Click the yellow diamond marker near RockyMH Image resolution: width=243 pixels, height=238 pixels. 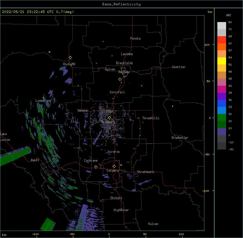(70, 58)
